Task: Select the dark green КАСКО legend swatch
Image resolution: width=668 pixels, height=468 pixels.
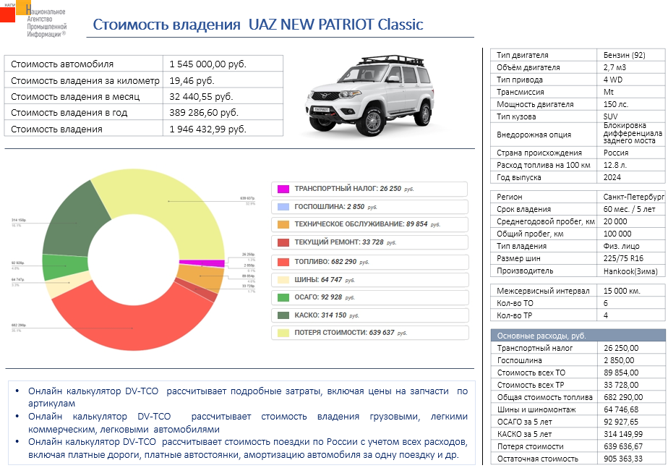Action: pos(283,315)
